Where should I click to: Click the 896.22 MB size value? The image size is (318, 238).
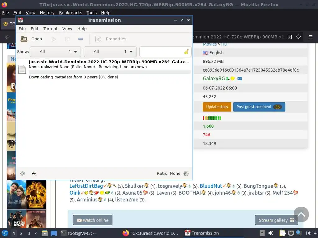point(213,61)
